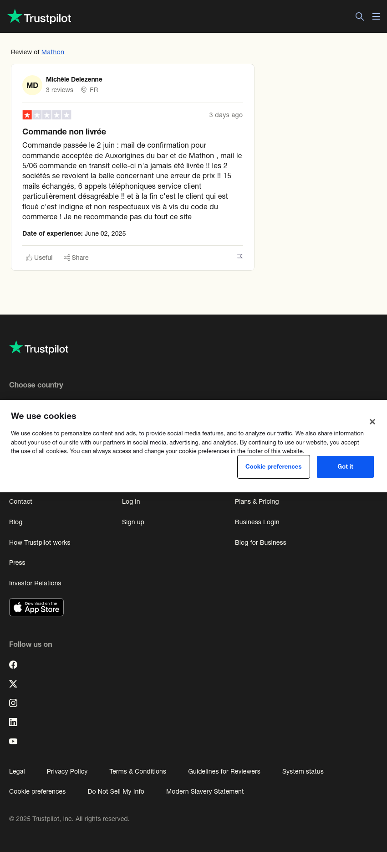
Task: Close the cookie banner with X
Action: [x=372, y=422]
